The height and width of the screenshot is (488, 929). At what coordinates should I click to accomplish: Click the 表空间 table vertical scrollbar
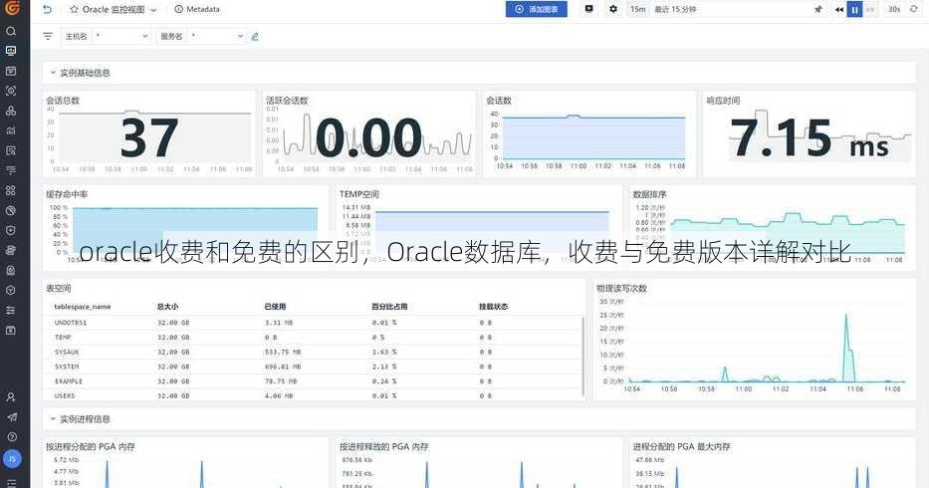pos(583,356)
